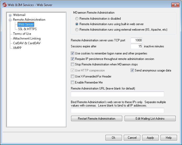Toggle Use cookies to remember logon name
The width and height of the screenshot is (182, 145).
(73, 53)
